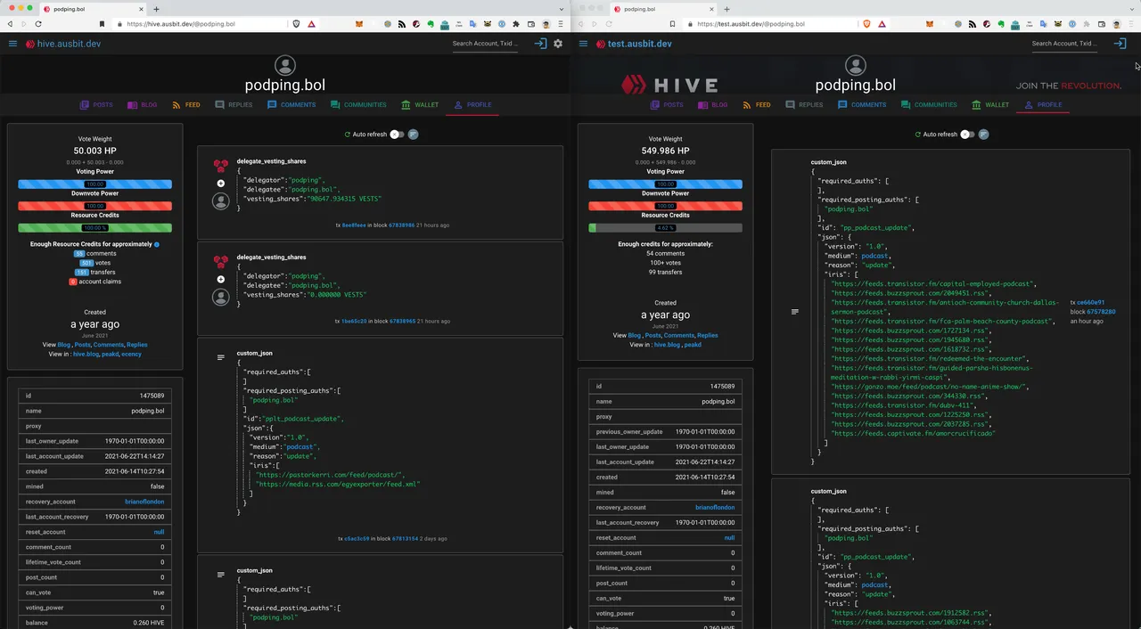Open hamburger menu in hive.ausbit.dev window
The width and height of the screenshot is (1141, 629).
click(12, 44)
